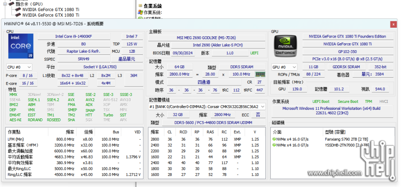Click the ROPs / TMUs value 88 / 224
Viewport: 401px width, 187px height.
point(313,74)
